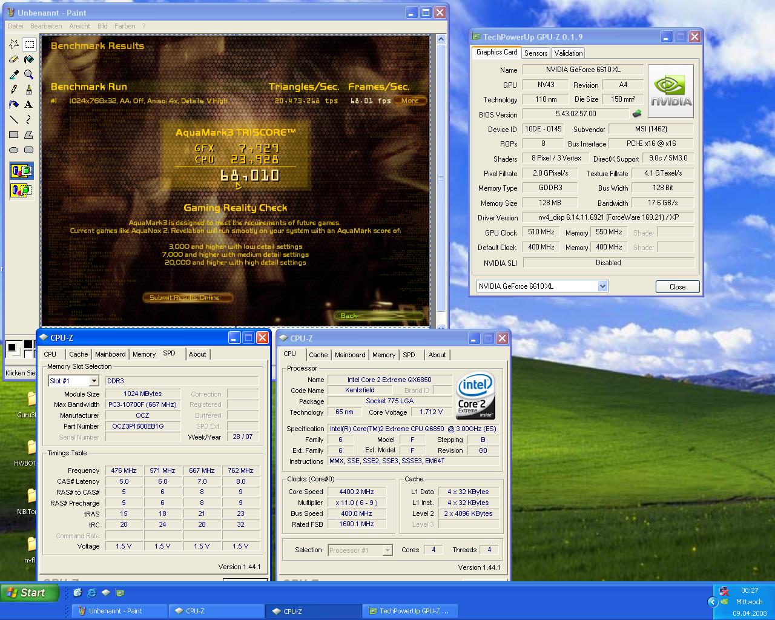Switch to TechPowerUp GPU-Z on the taskbar
The image size is (775, 620).
(x=410, y=611)
